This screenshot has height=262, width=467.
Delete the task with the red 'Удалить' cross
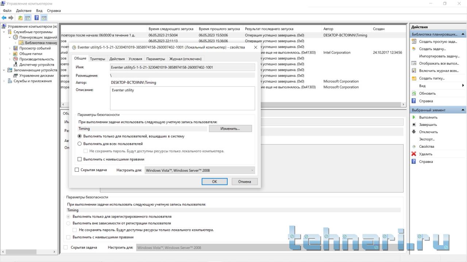coord(414,154)
